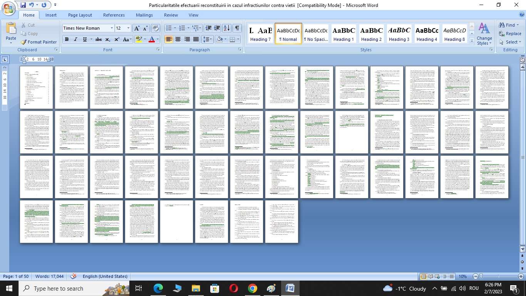Switch to the Insert tab
This screenshot has width=526, height=296.
[51, 15]
